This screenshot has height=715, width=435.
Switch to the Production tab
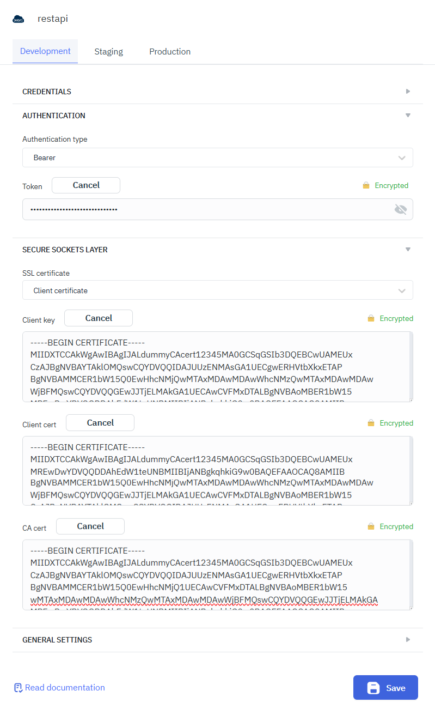coord(170,52)
